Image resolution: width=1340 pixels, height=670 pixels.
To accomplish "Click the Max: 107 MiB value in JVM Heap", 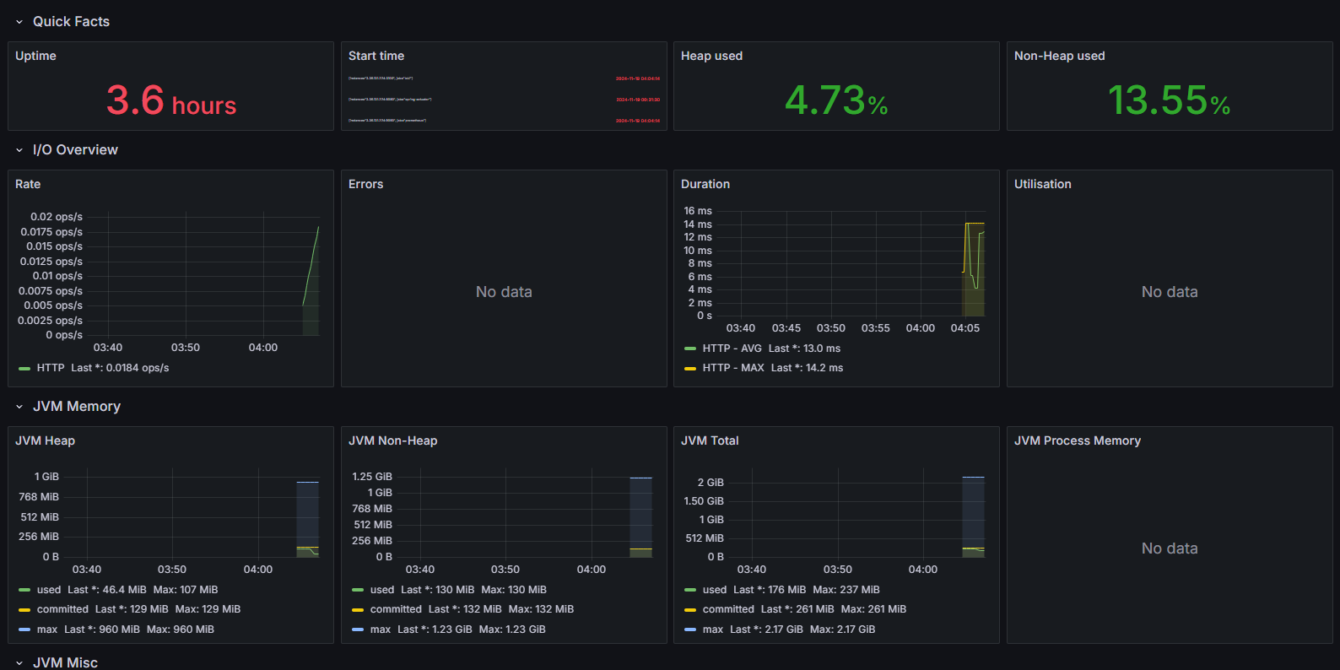I will pos(186,590).
